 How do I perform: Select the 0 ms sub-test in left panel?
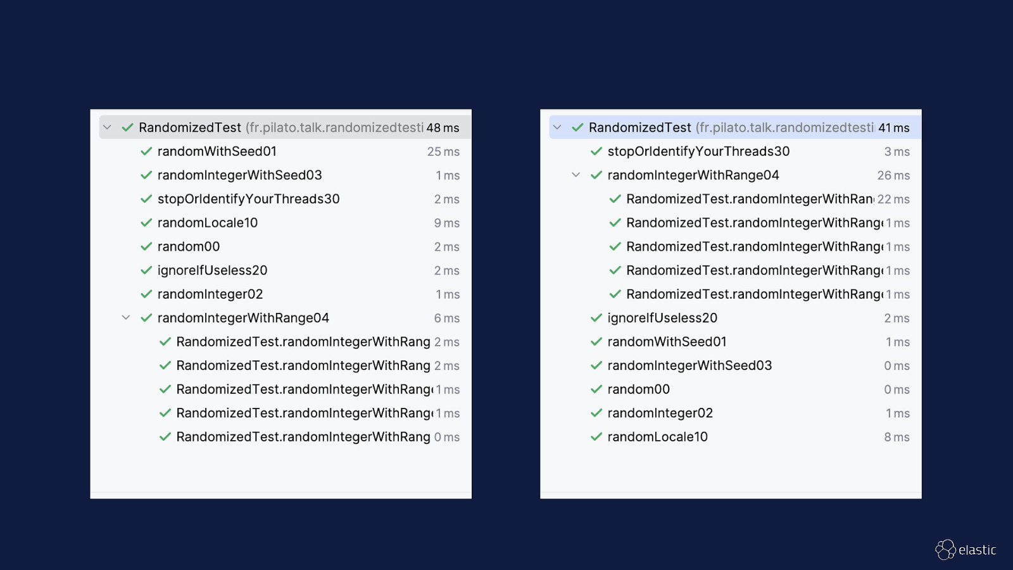303,437
